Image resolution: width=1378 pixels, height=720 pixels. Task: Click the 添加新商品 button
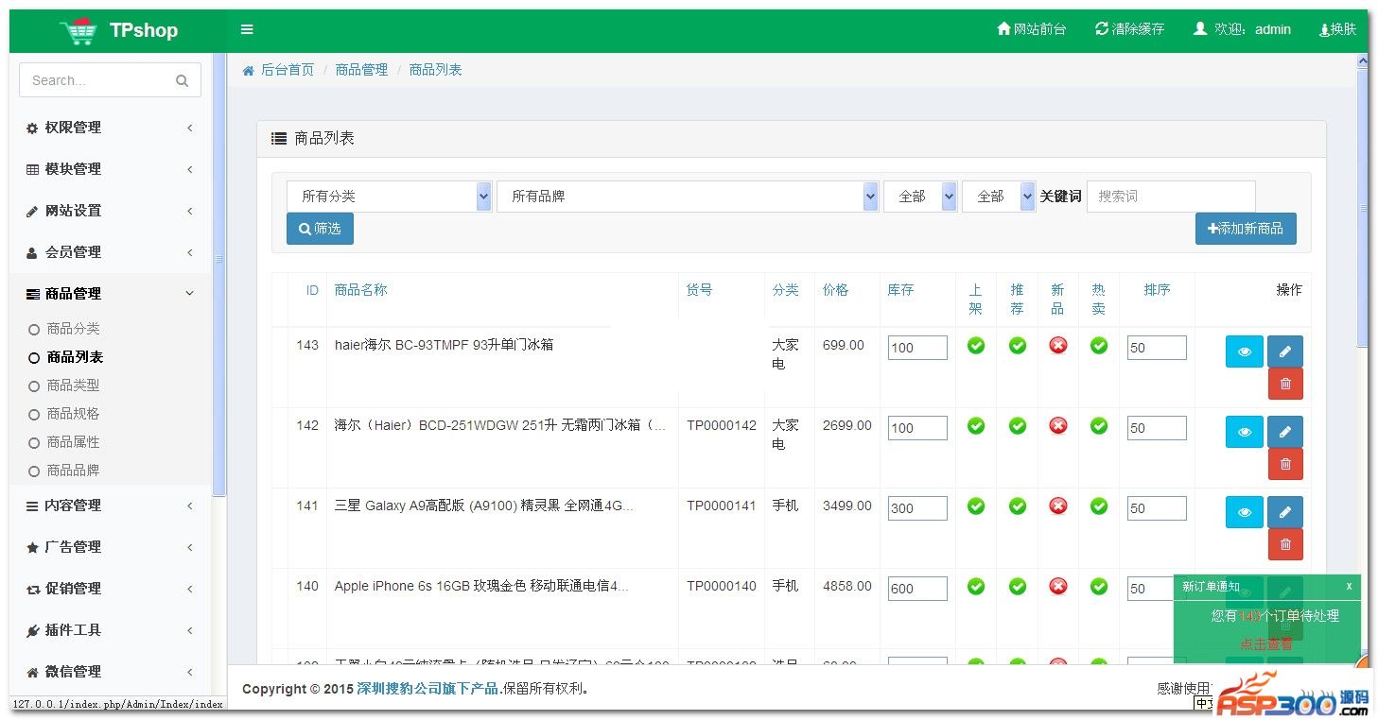coord(1245,229)
